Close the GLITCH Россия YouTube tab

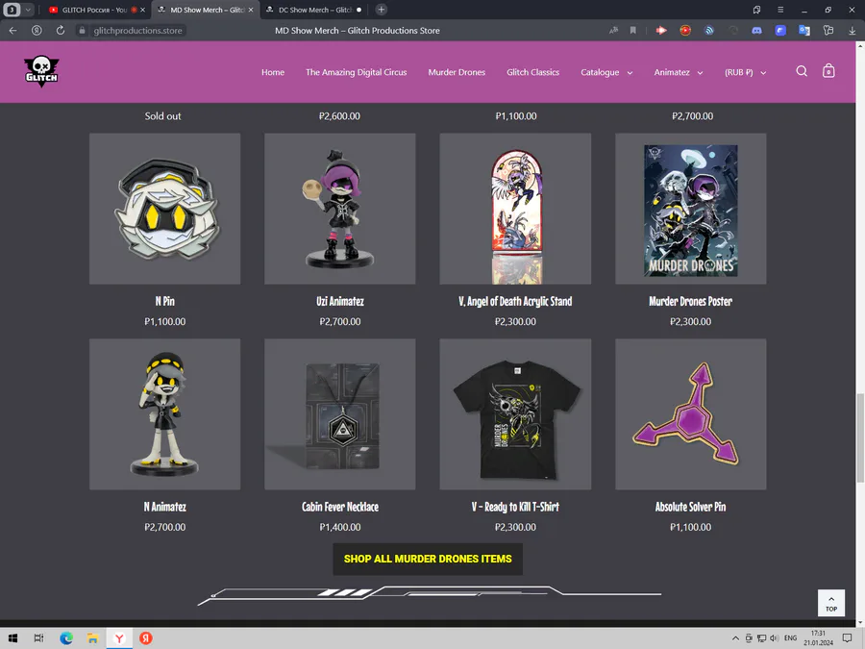tap(142, 10)
